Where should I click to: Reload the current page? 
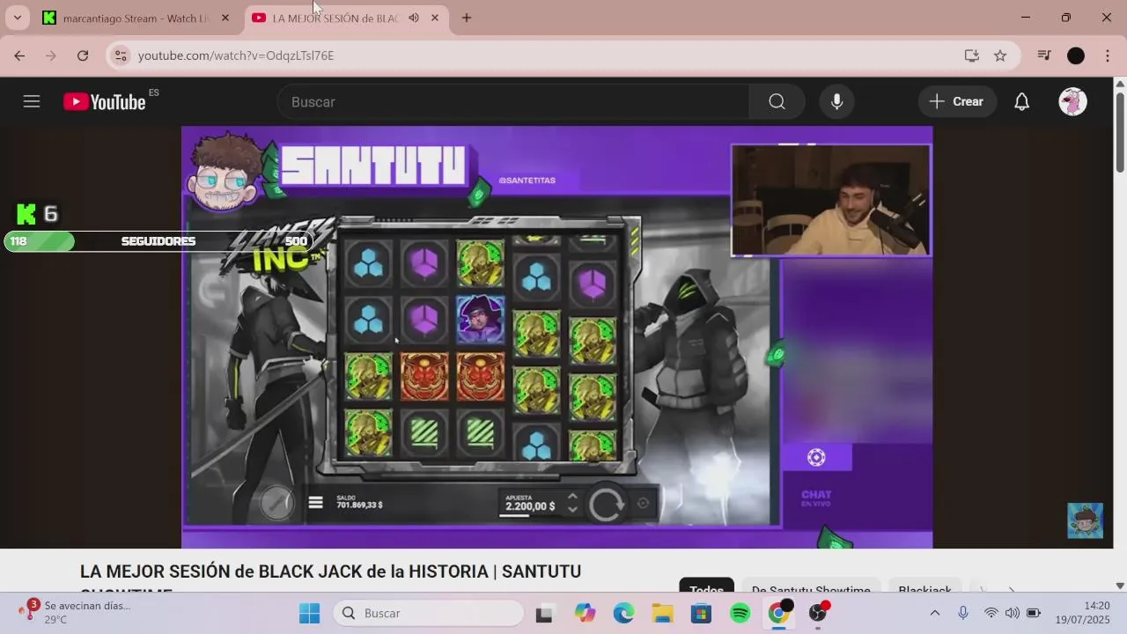click(83, 55)
